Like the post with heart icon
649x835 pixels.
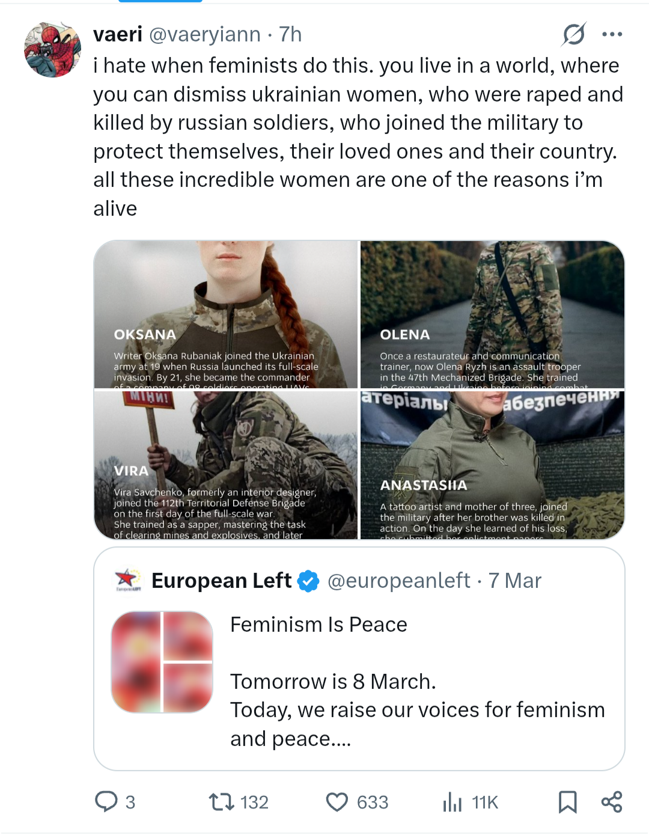coord(337,801)
